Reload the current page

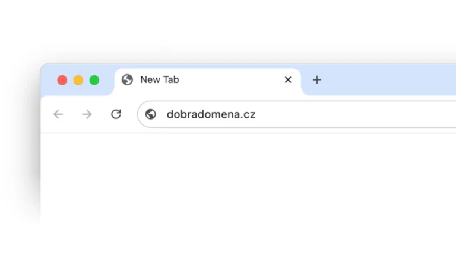[116, 114]
